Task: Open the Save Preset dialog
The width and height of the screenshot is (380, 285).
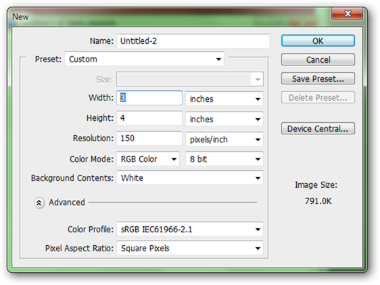Action: click(318, 78)
